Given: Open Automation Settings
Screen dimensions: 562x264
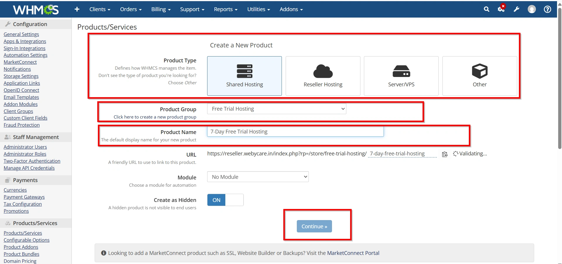Looking at the screenshot, I should click(x=25, y=55).
